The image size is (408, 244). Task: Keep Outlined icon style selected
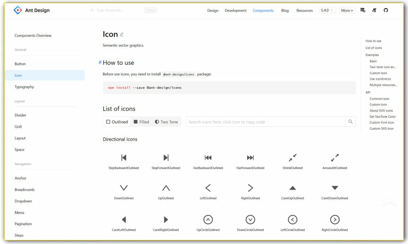click(117, 122)
